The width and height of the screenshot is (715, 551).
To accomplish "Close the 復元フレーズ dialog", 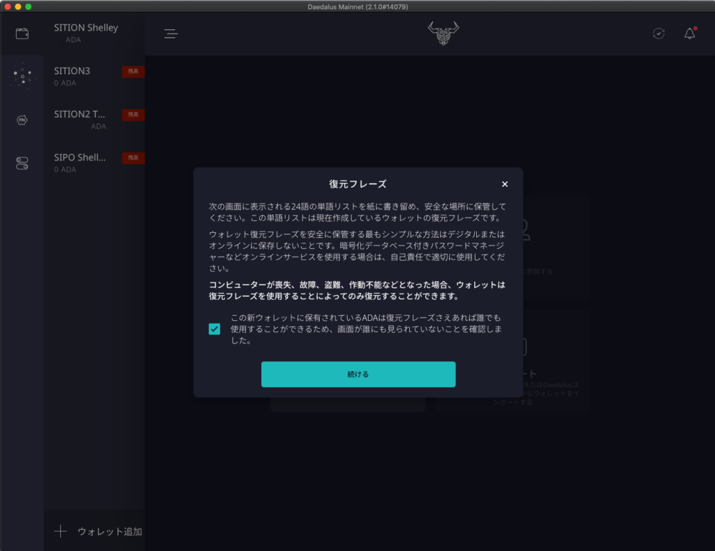I will [x=505, y=184].
